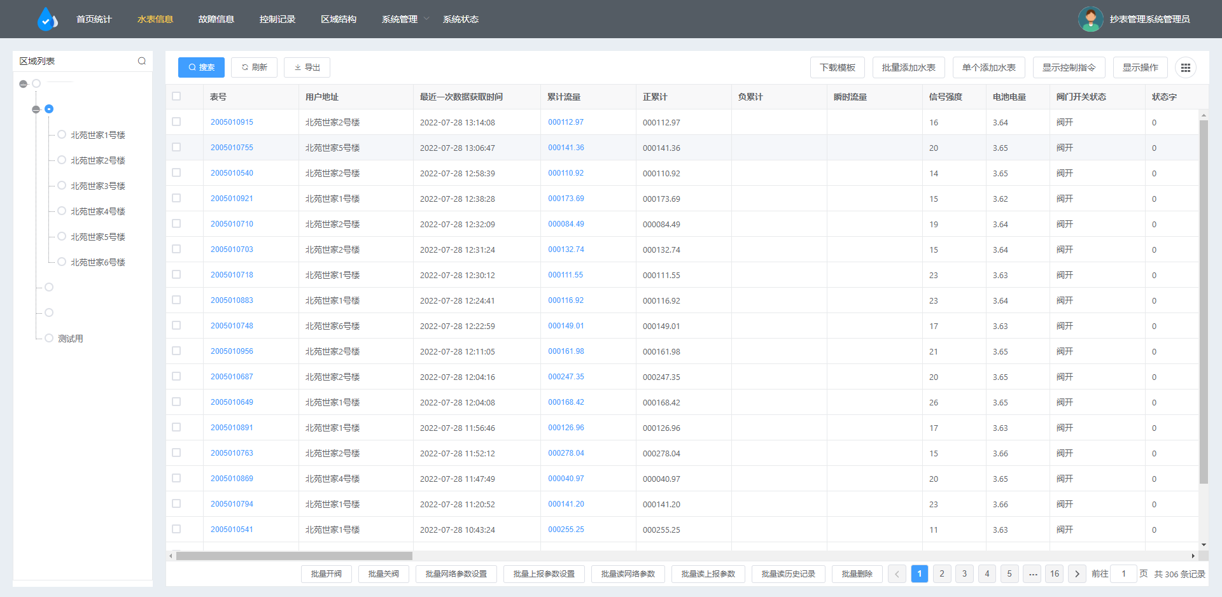Viewport: 1222px width, 597px height.
Task: Click 批量读上报参数 button
Action: tap(708, 573)
